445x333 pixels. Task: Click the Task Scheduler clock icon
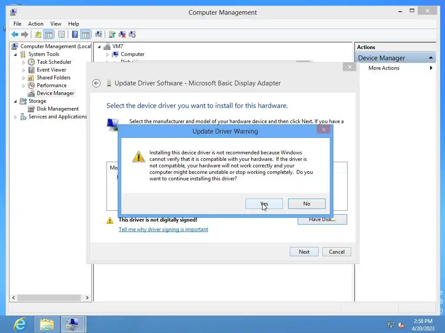(x=31, y=62)
